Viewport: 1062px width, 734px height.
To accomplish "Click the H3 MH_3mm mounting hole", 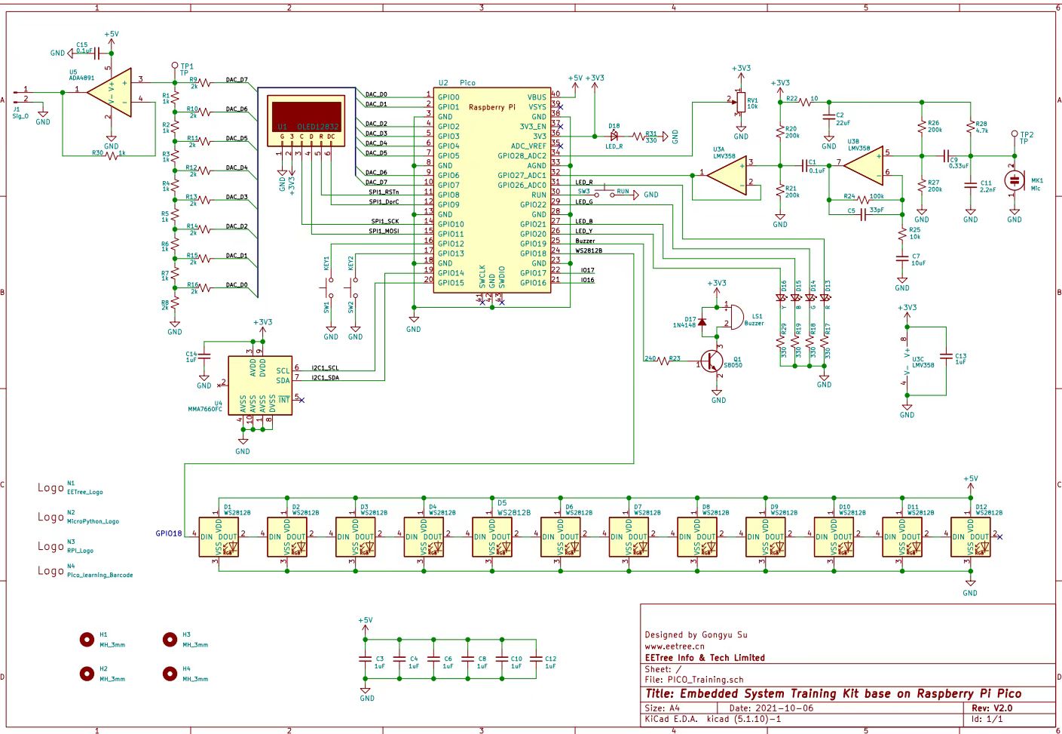I will [x=170, y=640].
